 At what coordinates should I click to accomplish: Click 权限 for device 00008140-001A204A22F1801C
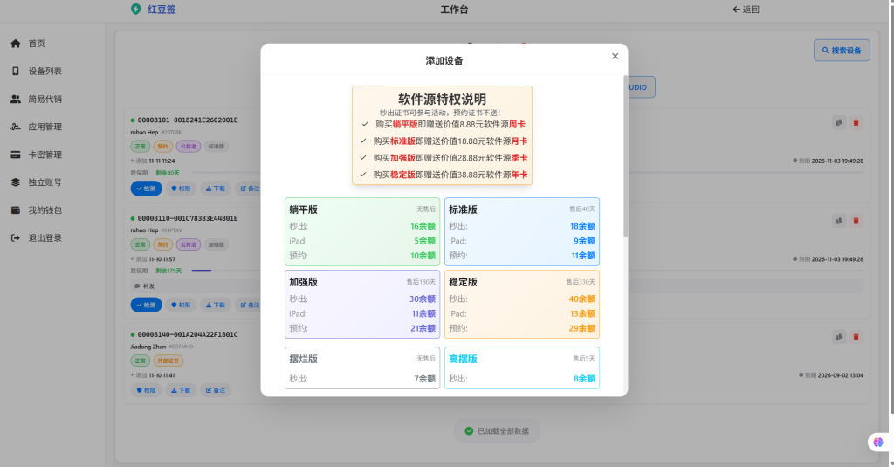click(x=146, y=390)
